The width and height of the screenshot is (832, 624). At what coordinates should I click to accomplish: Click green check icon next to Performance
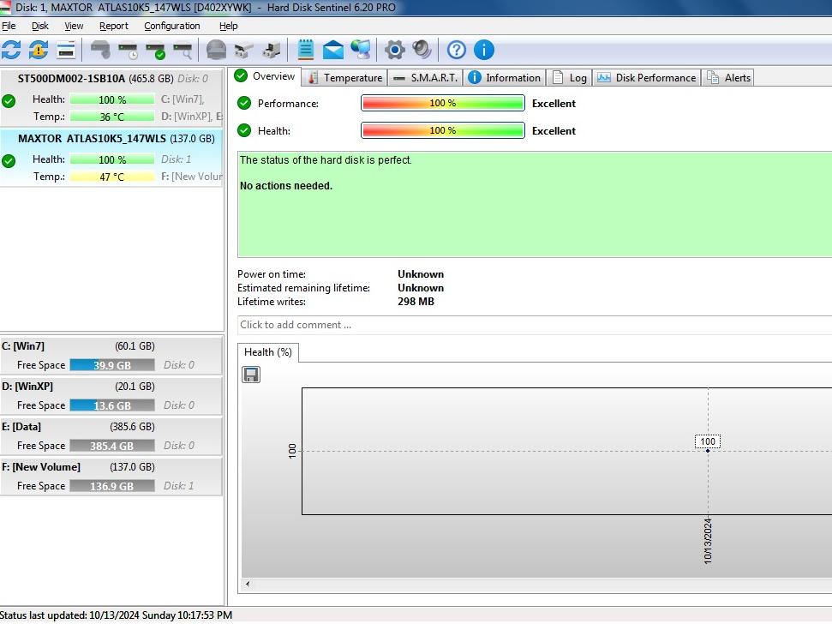(x=244, y=103)
